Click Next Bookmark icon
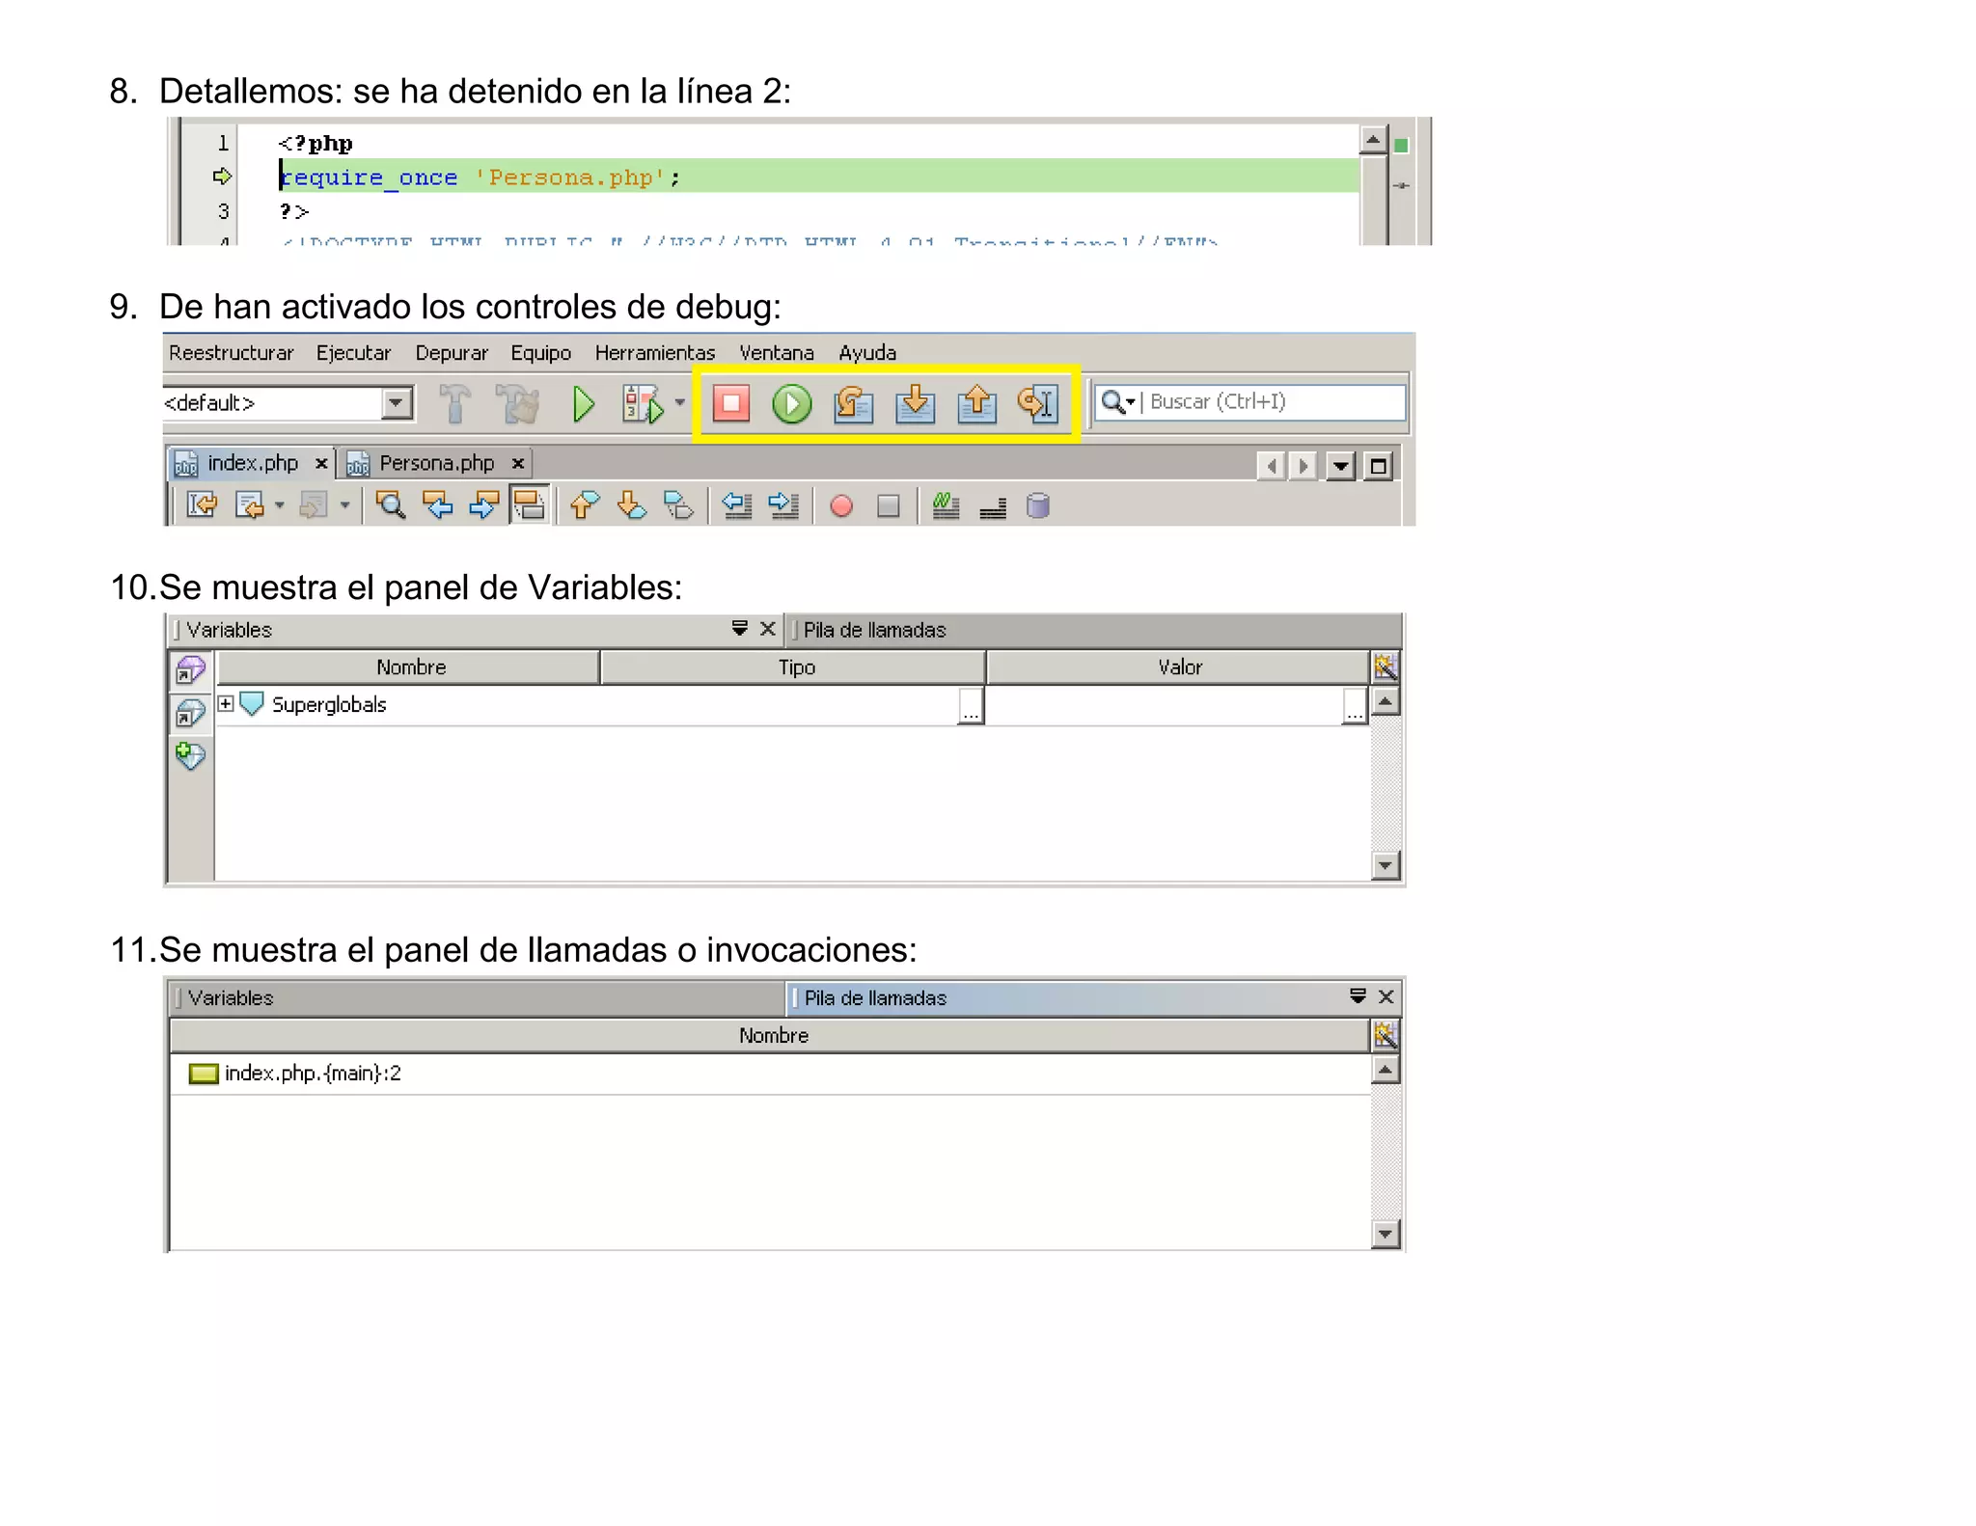Image resolution: width=1976 pixels, height=1526 pixels. [631, 505]
